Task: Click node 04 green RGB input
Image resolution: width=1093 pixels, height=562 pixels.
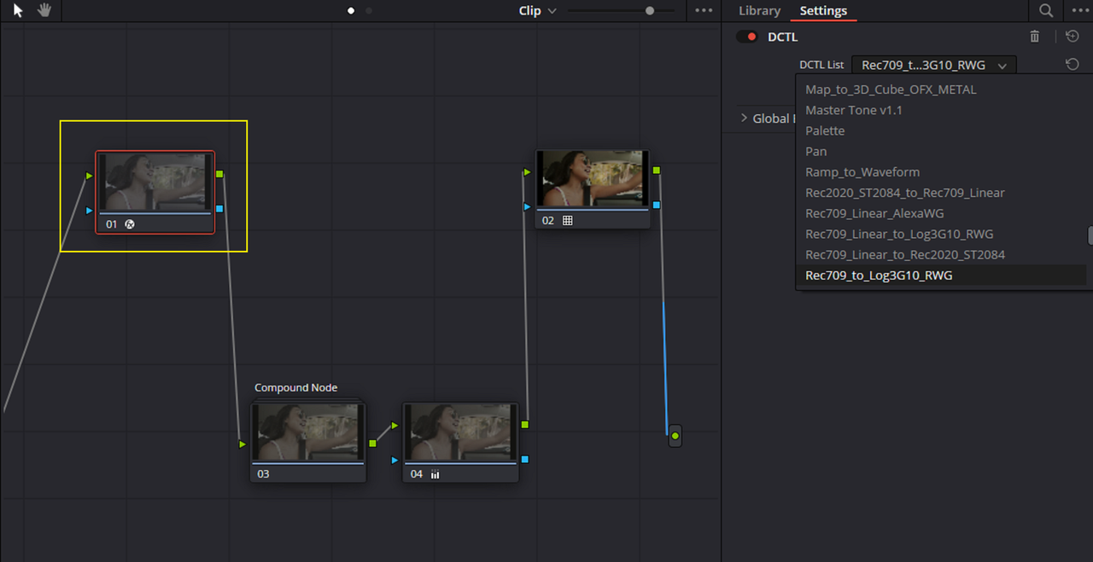Action: pos(395,426)
